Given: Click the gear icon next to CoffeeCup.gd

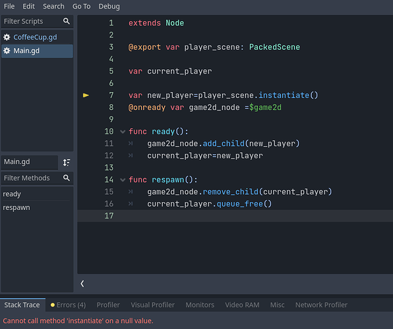Looking at the screenshot, I should pyautogui.click(x=7, y=38).
